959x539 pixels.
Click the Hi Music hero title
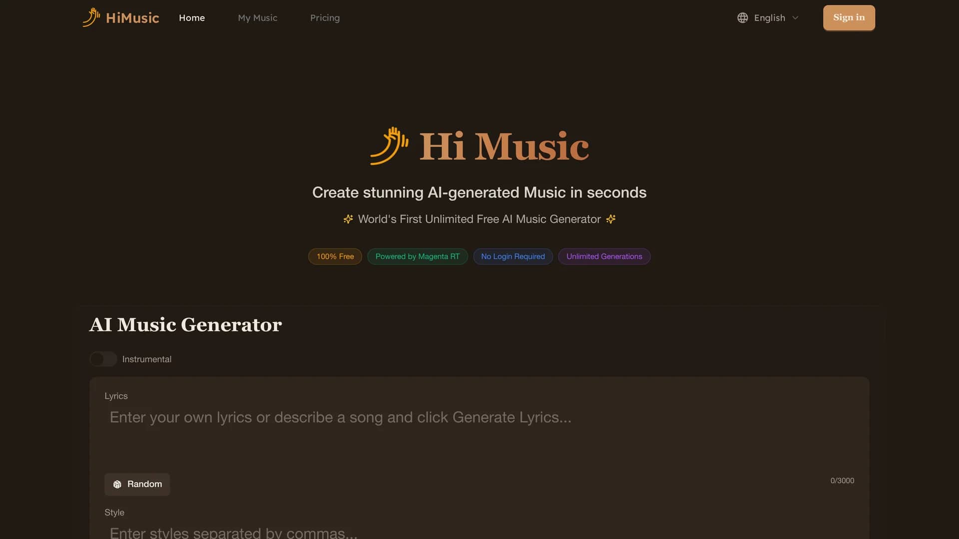tap(504, 147)
